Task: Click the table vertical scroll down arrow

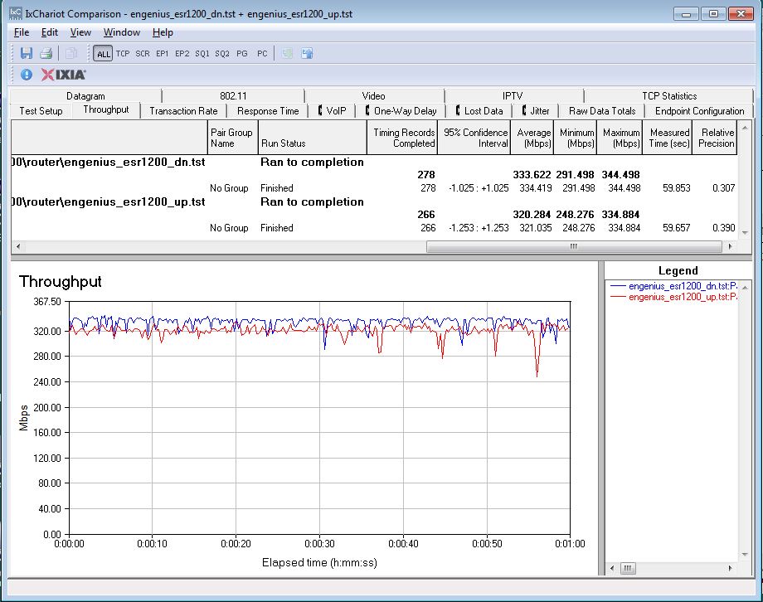Action: pos(745,233)
